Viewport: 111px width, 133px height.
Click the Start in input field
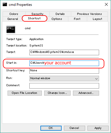[64, 63]
